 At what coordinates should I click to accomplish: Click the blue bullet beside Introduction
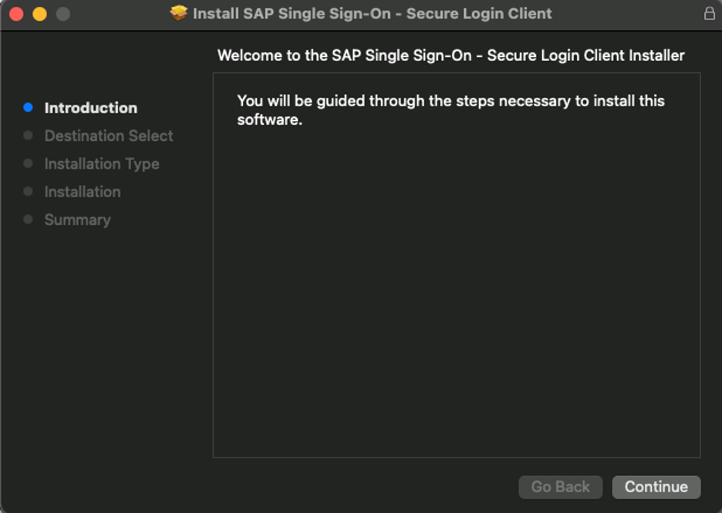point(28,108)
